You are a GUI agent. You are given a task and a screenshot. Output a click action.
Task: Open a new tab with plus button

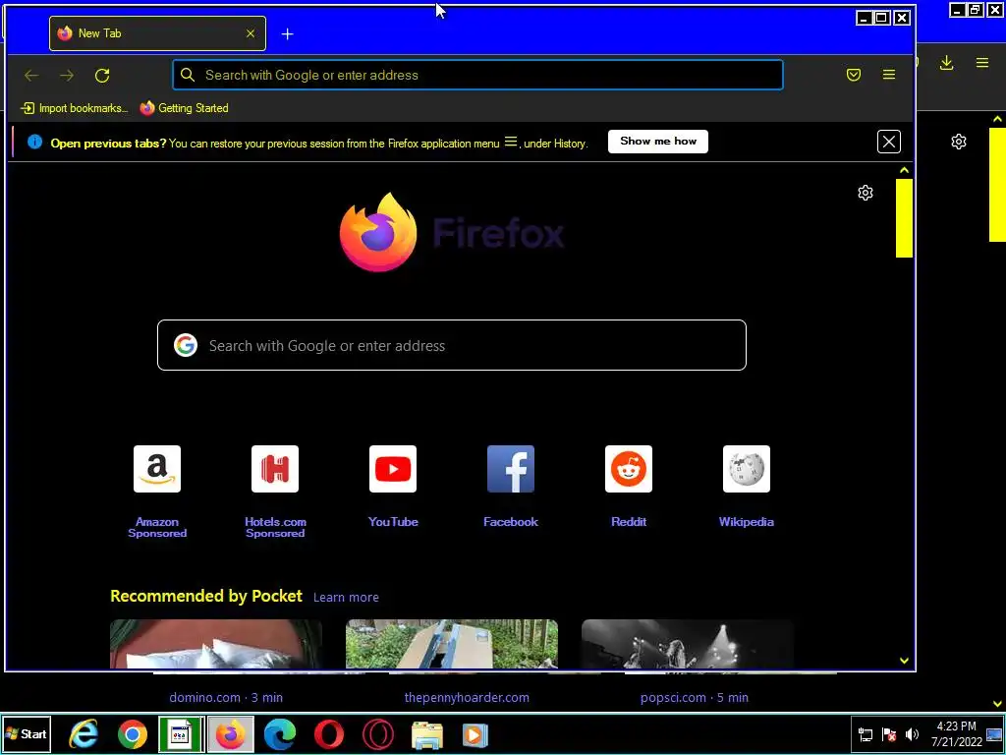point(288,34)
